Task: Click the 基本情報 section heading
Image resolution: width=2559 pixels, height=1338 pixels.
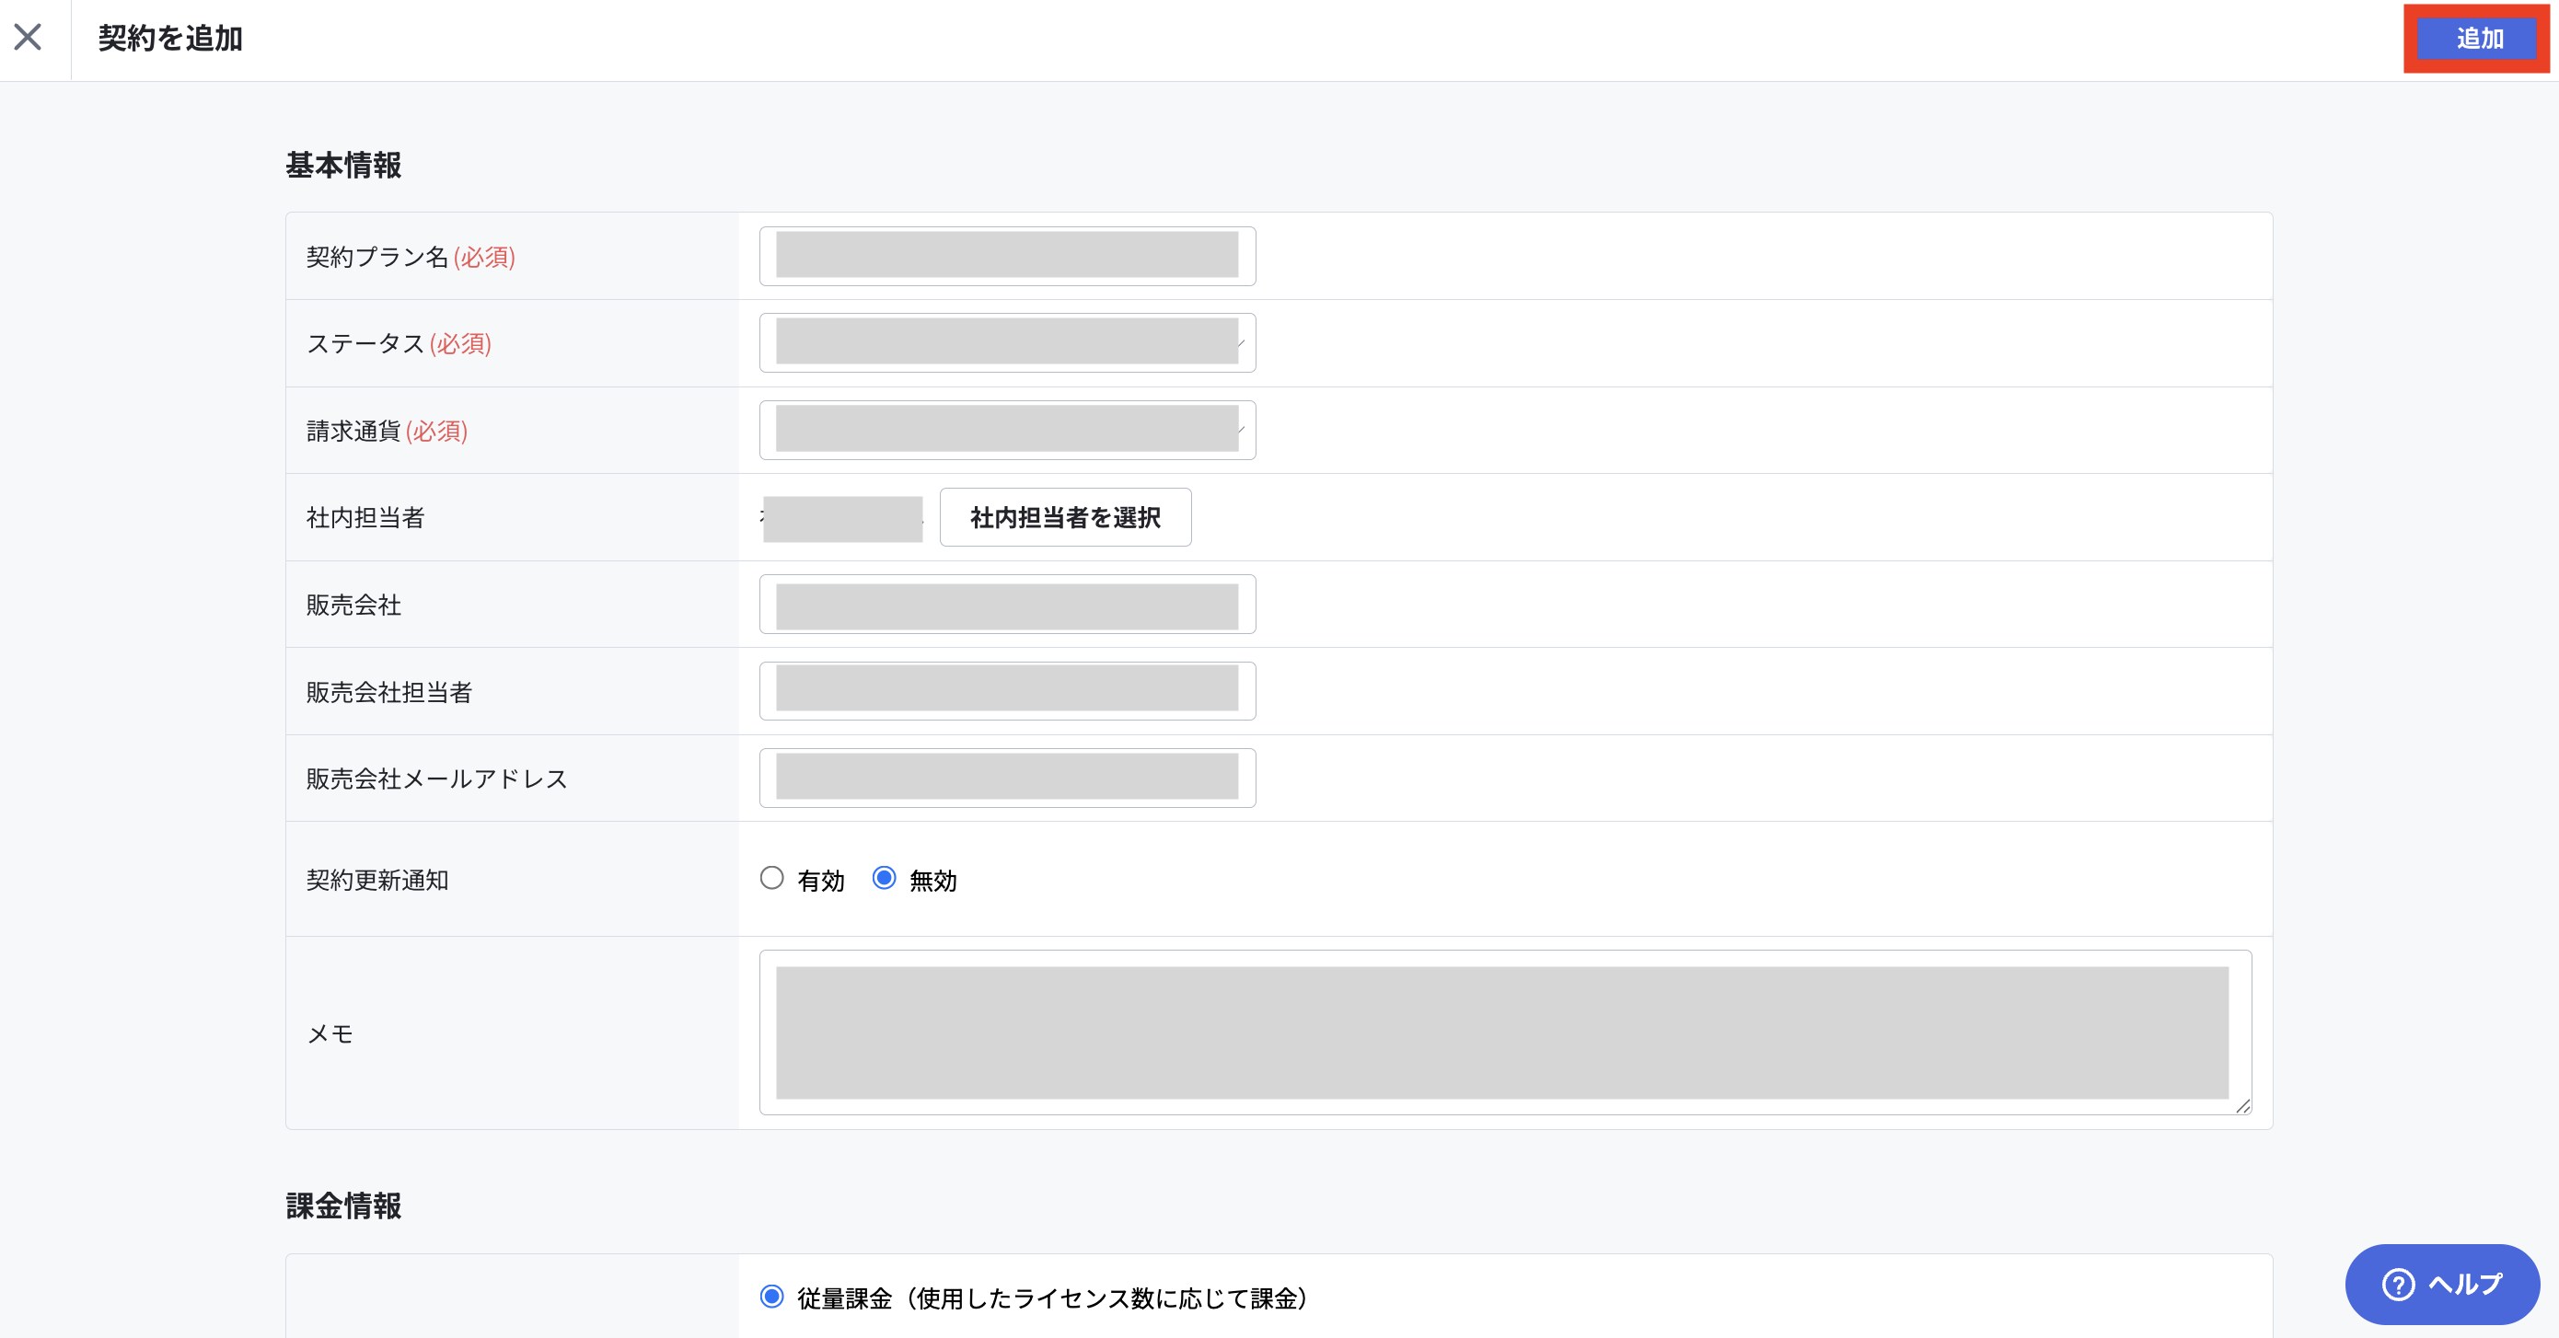Action: pyautogui.click(x=343, y=165)
